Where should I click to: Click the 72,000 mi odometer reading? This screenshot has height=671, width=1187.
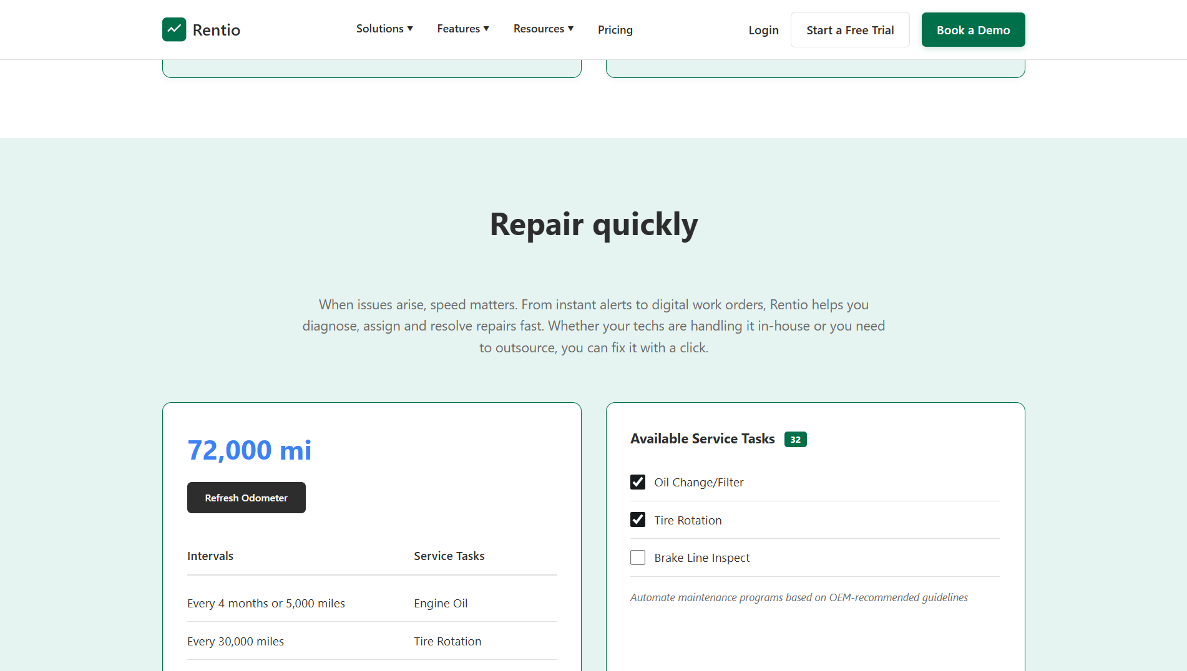[x=249, y=450]
